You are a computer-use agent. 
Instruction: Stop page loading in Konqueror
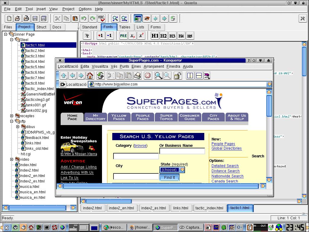point(148,76)
